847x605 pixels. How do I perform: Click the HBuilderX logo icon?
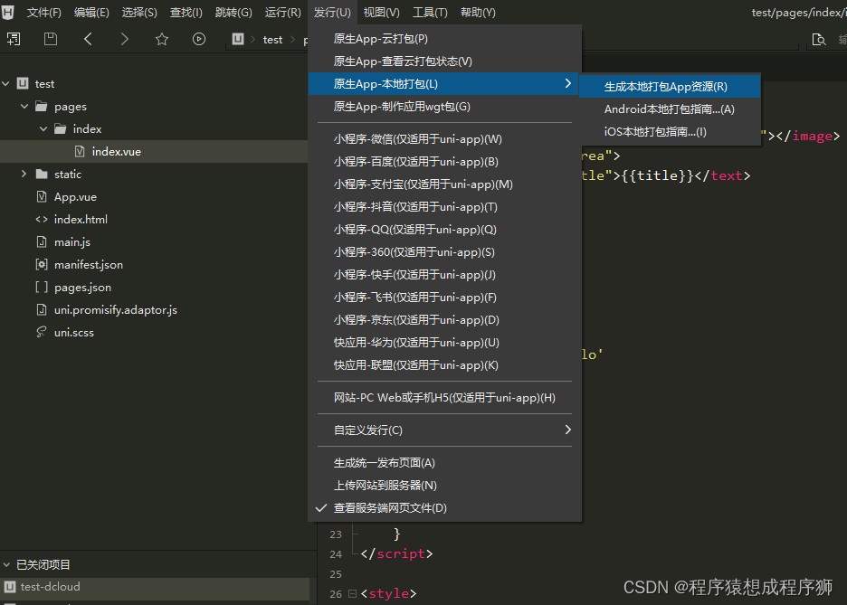(x=9, y=12)
